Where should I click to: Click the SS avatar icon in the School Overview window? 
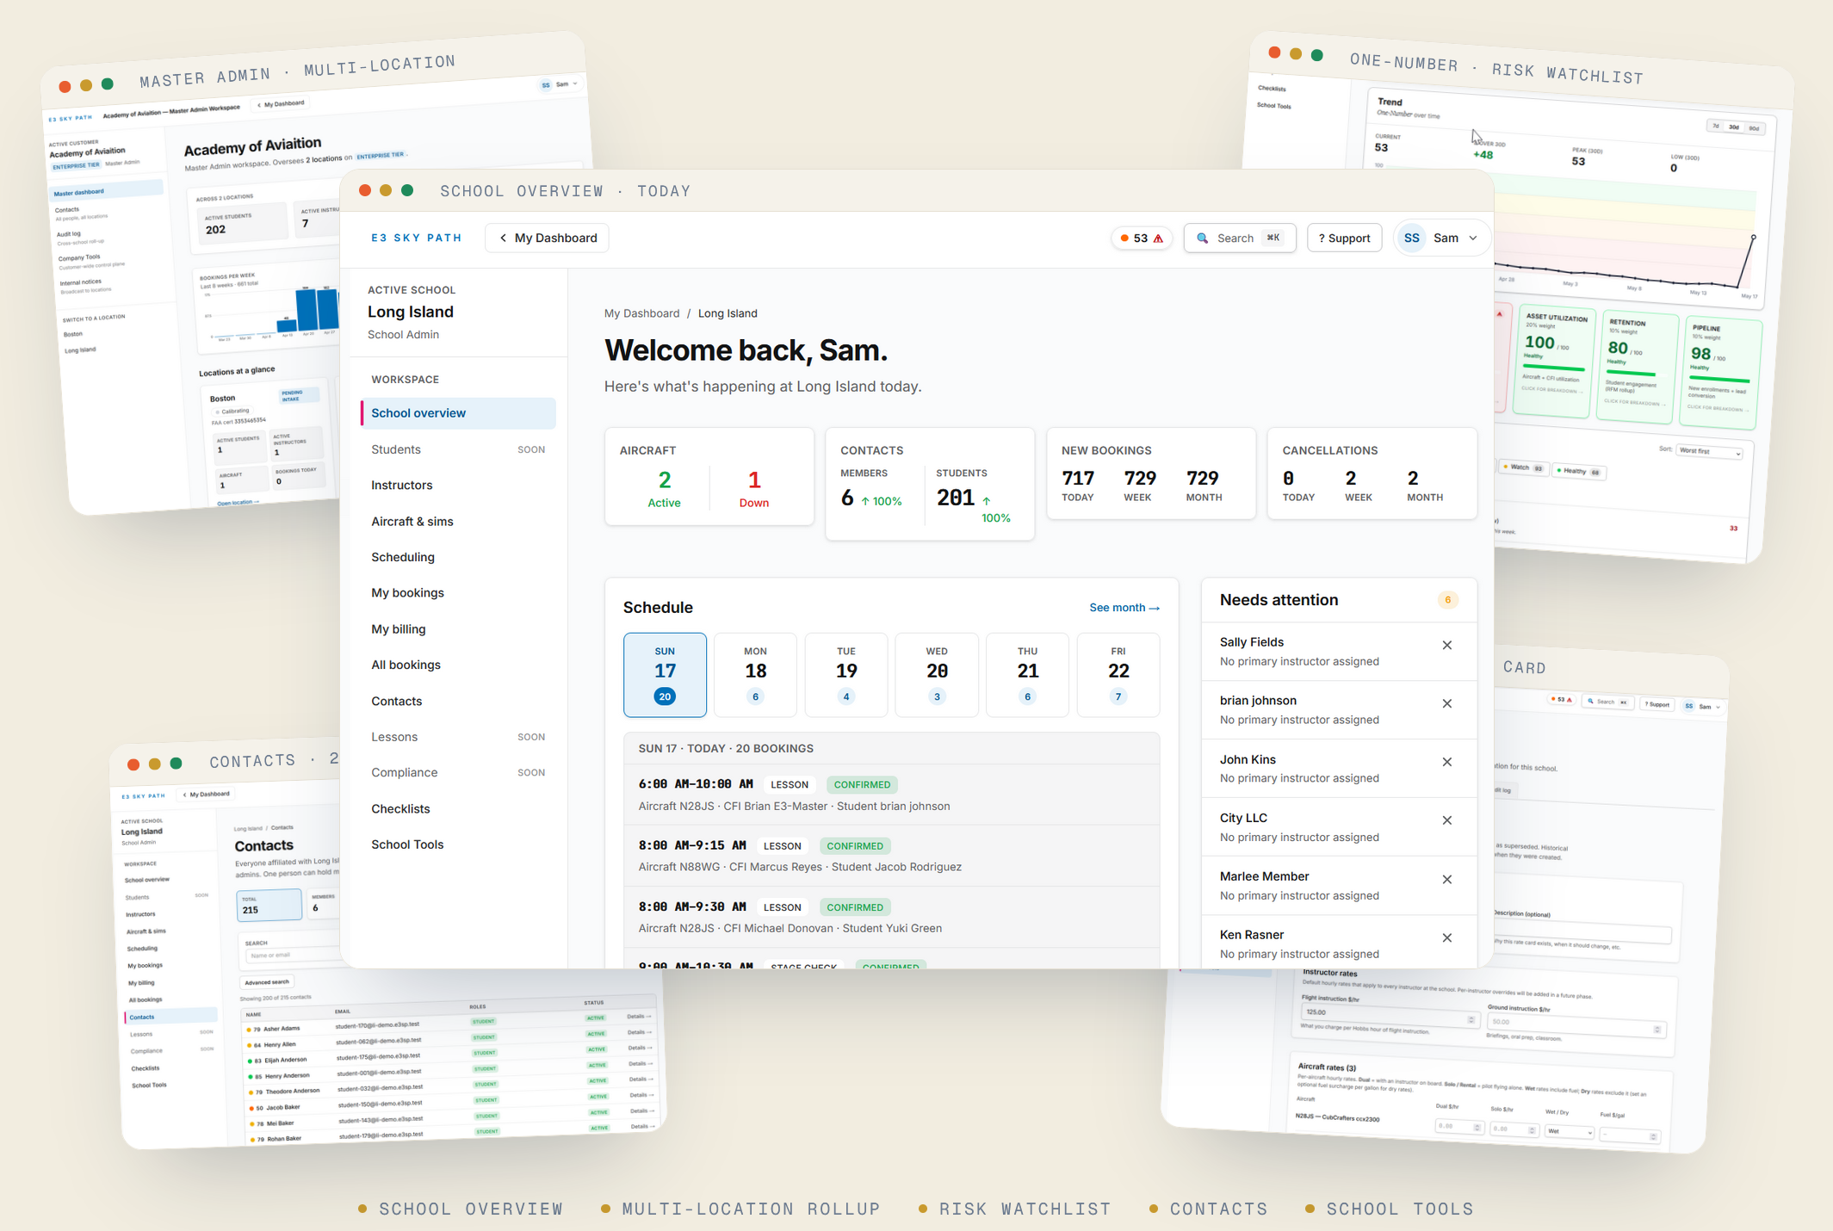coord(1412,238)
